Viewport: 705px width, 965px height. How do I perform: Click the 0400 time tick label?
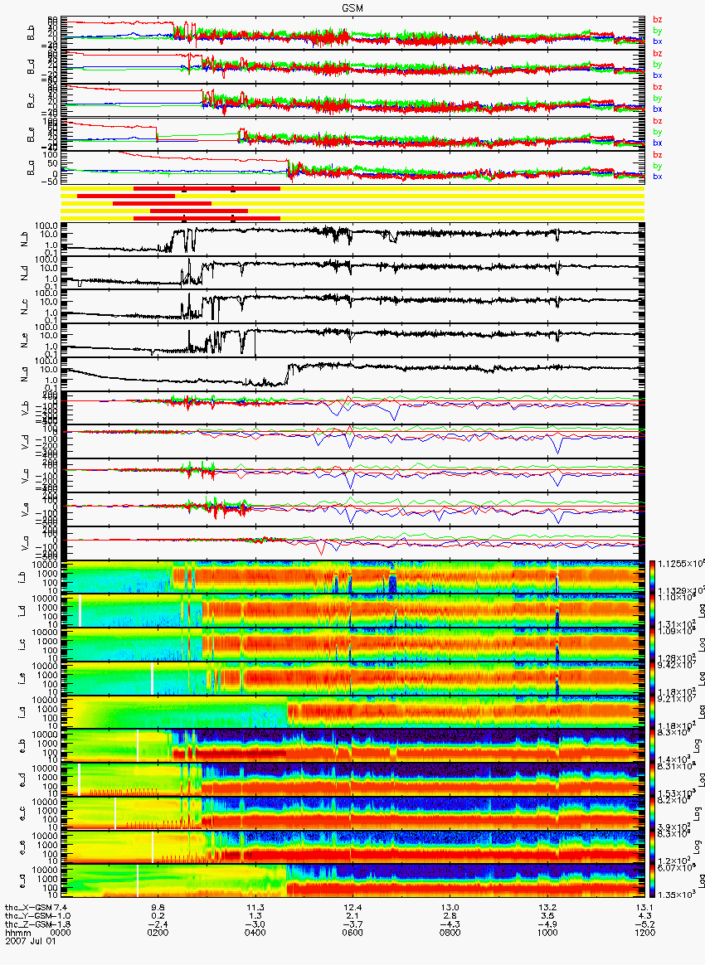[255, 933]
